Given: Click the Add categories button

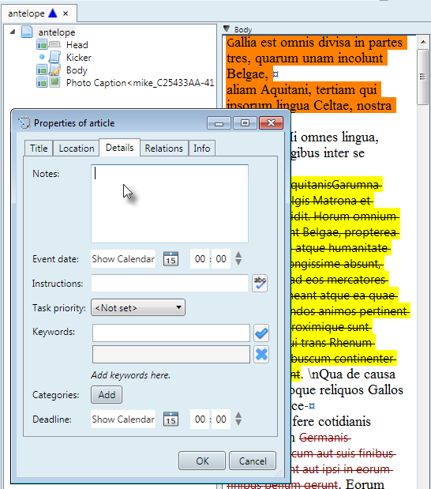Looking at the screenshot, I should click(x=107, y=395).
